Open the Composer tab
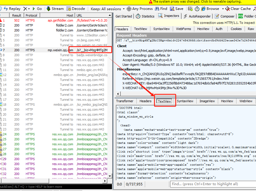The image size is (256, 191). (x=225, y=16)
